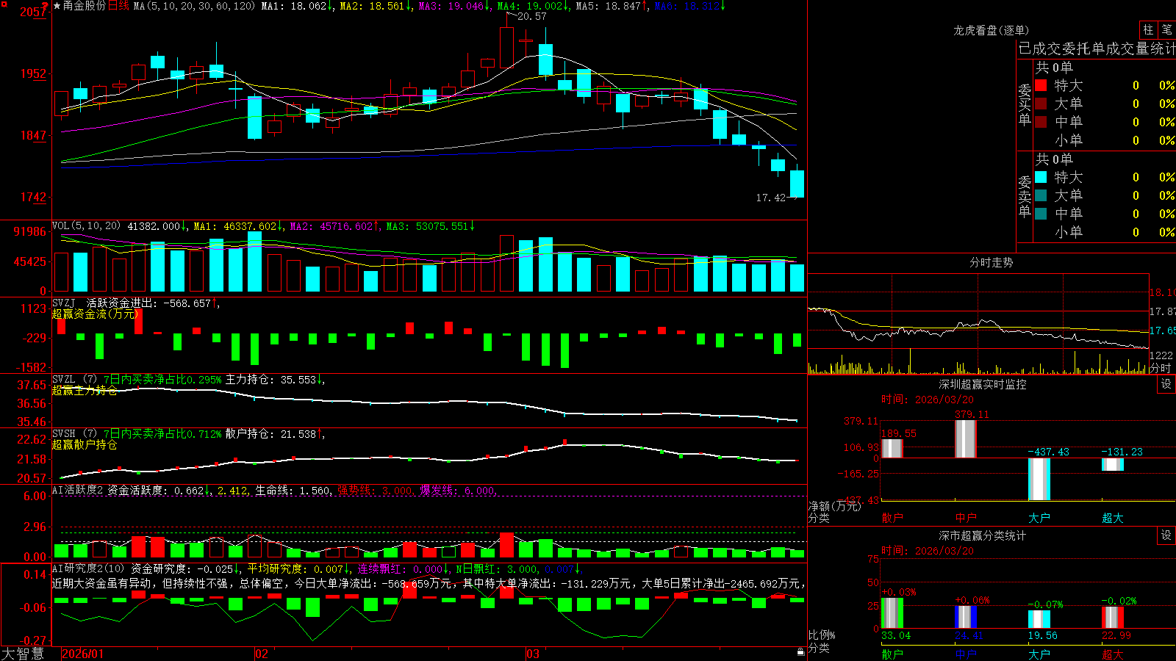Click the SVSH (7) indicator name

tap(74, 434)
